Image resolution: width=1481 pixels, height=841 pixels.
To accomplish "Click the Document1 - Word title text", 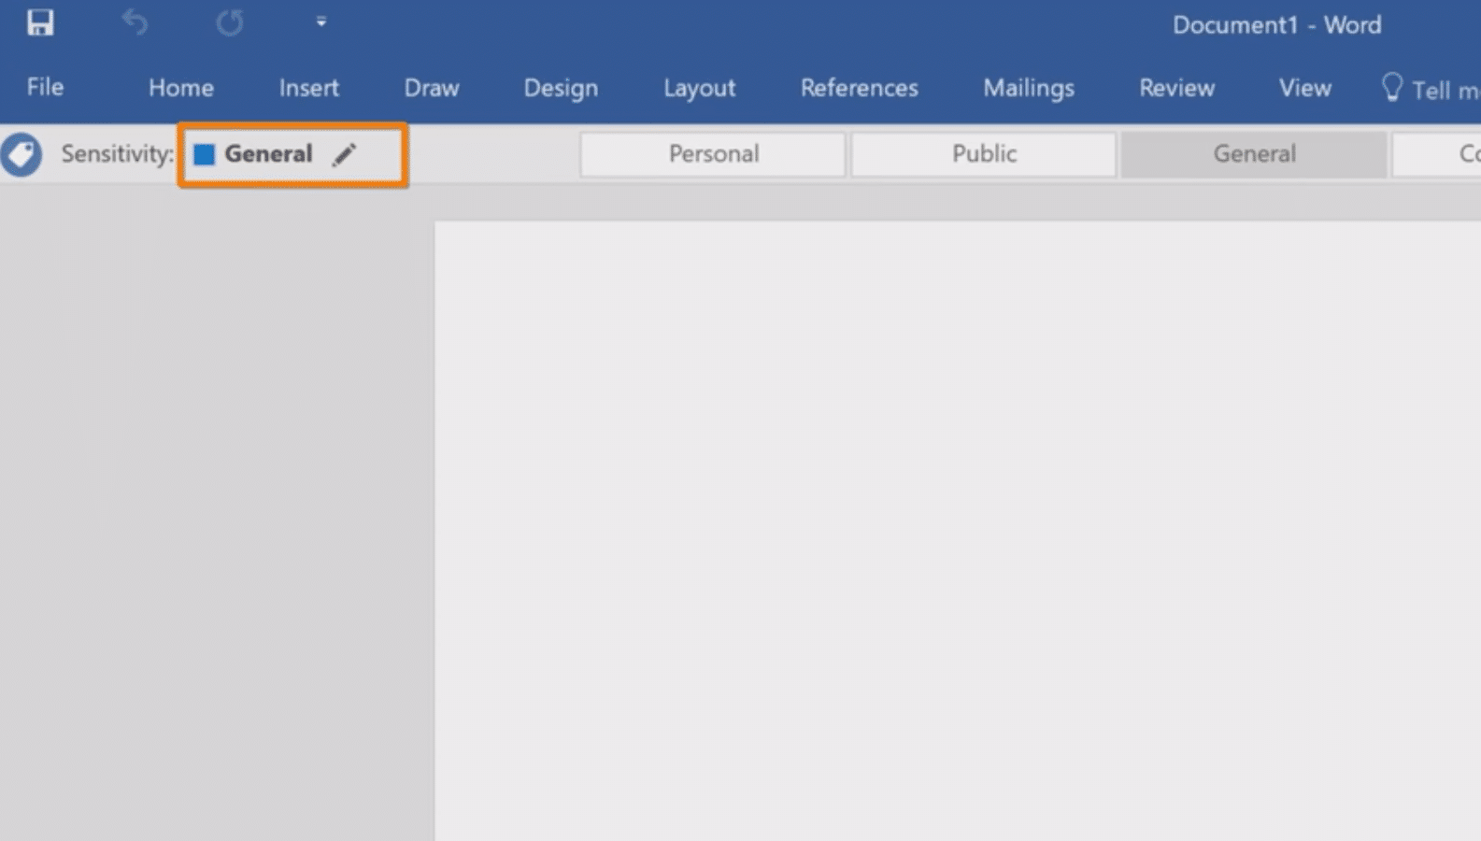I will coord(1277,25).
